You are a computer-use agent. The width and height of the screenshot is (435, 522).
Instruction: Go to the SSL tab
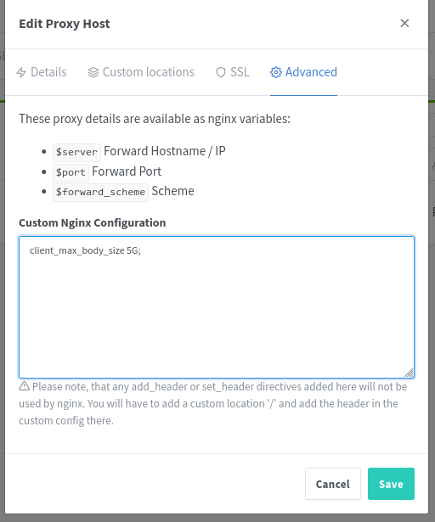[x=233, y=72]
